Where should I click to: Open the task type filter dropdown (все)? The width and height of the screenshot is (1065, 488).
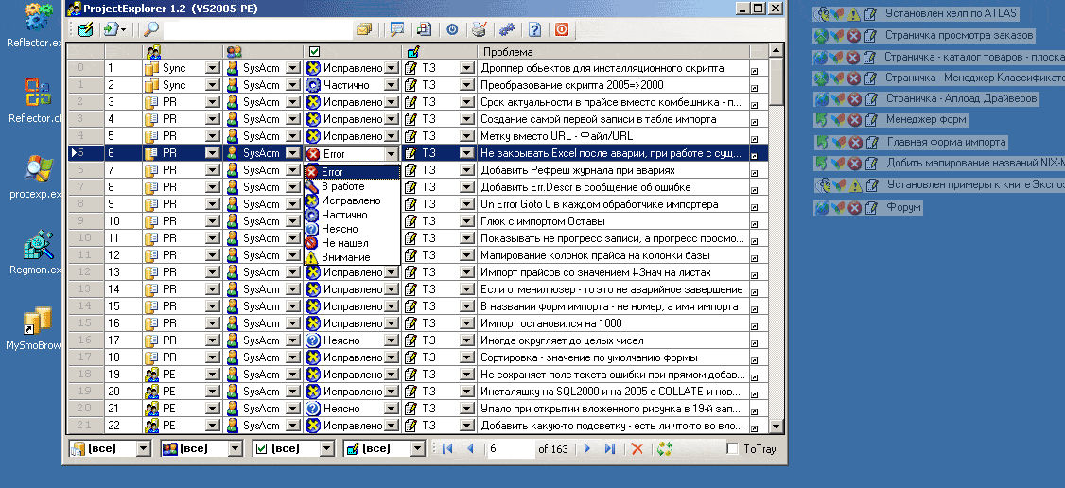[418, 448]
